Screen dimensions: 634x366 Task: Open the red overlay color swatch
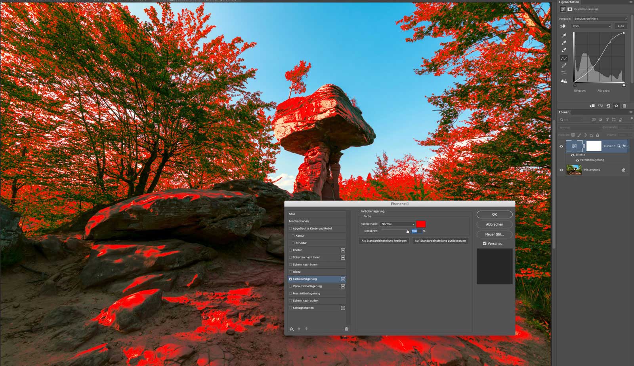[421, 224]
